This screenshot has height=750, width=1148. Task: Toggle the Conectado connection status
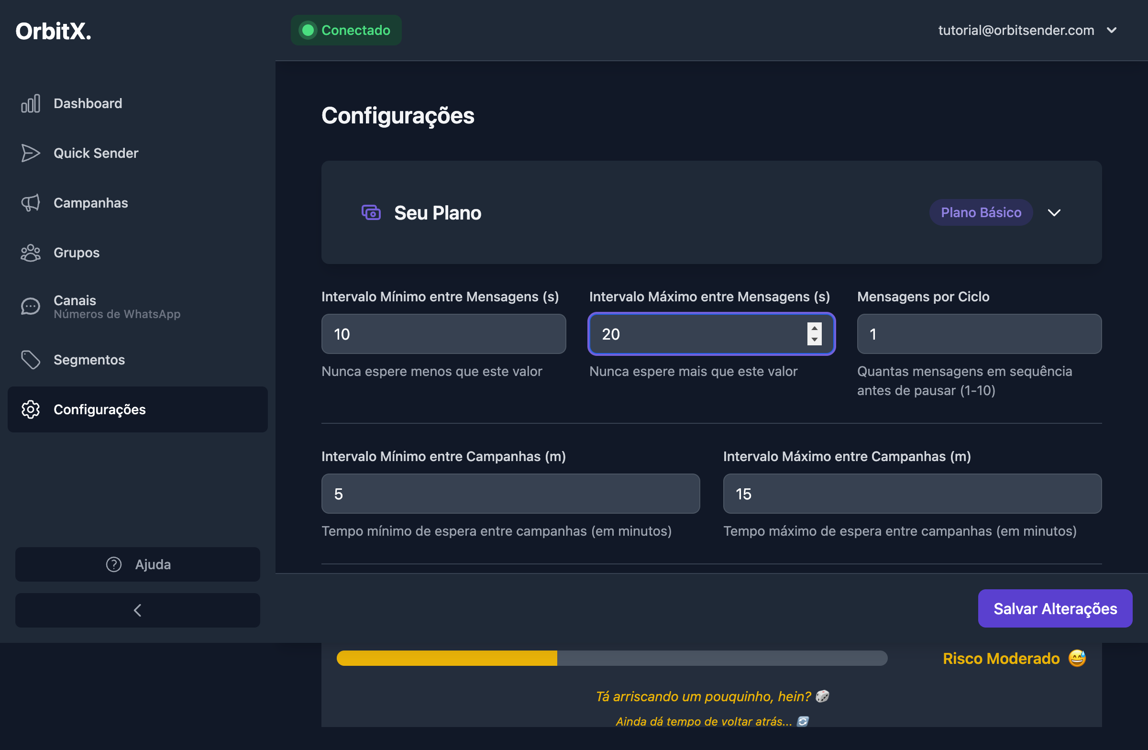(x=346, y=30)
